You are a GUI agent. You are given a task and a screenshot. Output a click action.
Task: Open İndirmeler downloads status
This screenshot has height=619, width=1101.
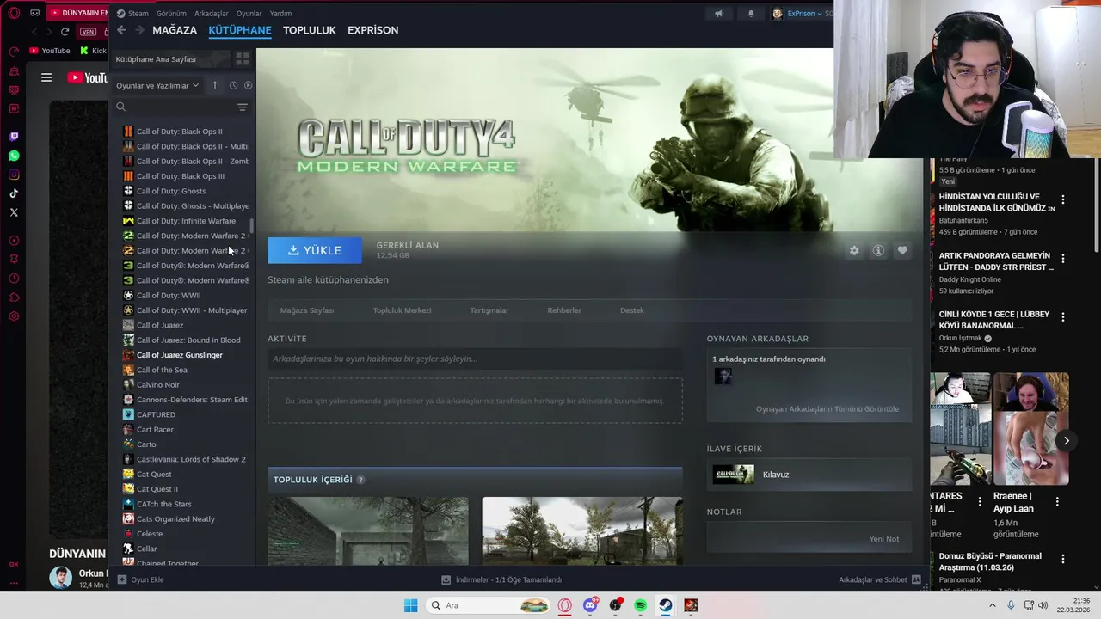501,579
